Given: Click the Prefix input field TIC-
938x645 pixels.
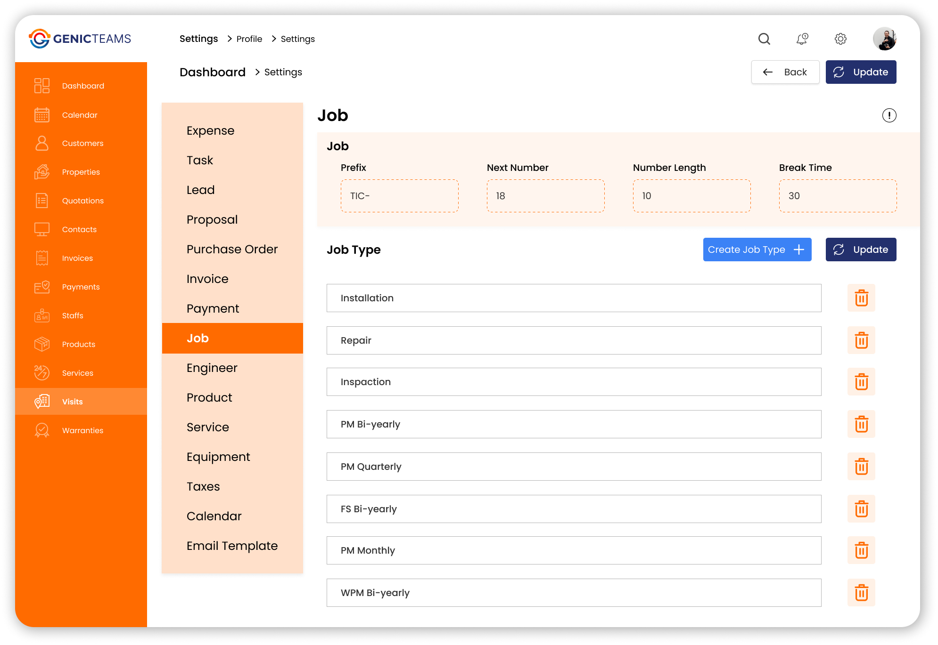Looking at the screenshot, I should click(x=398, y=196).
